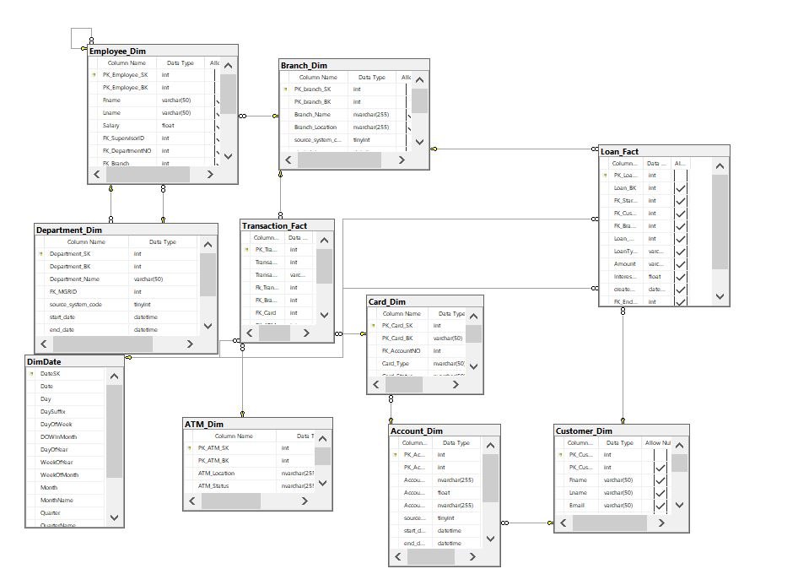Click horizontal scrollbar thumb in Department_Dim table

pyautogui.click(x=102, y=344)
